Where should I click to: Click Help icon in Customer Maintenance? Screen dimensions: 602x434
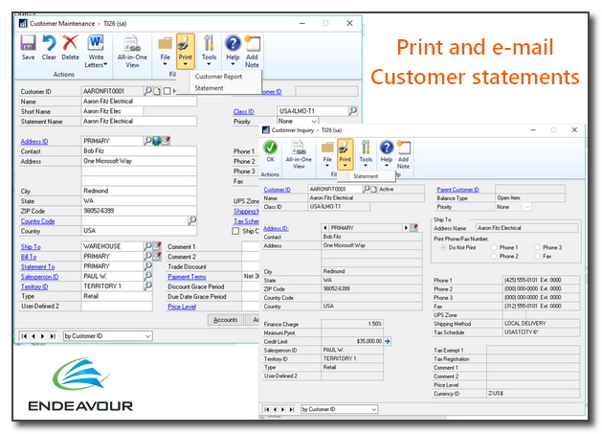233,43
